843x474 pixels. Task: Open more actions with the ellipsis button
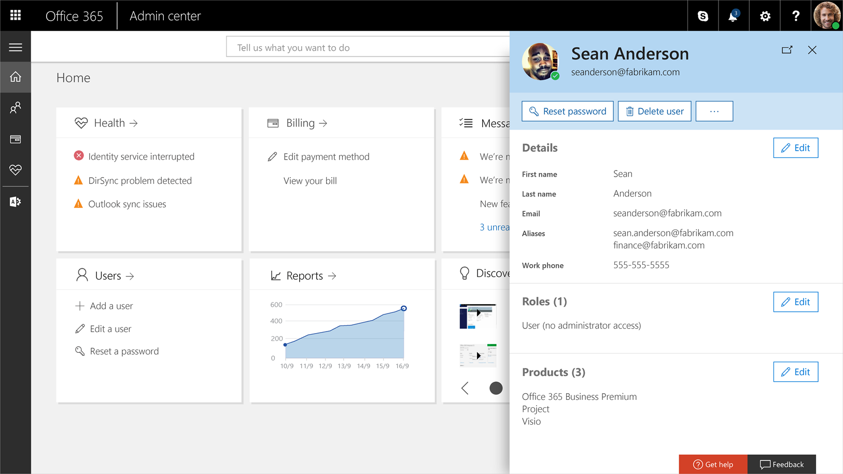pyautogui.click(x=714, y=111)
